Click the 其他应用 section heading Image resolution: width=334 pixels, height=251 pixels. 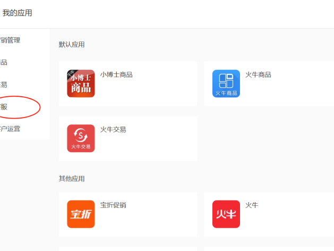click(72, 179)
